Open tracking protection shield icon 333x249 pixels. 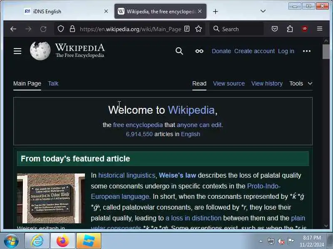[x=61, y=29]
